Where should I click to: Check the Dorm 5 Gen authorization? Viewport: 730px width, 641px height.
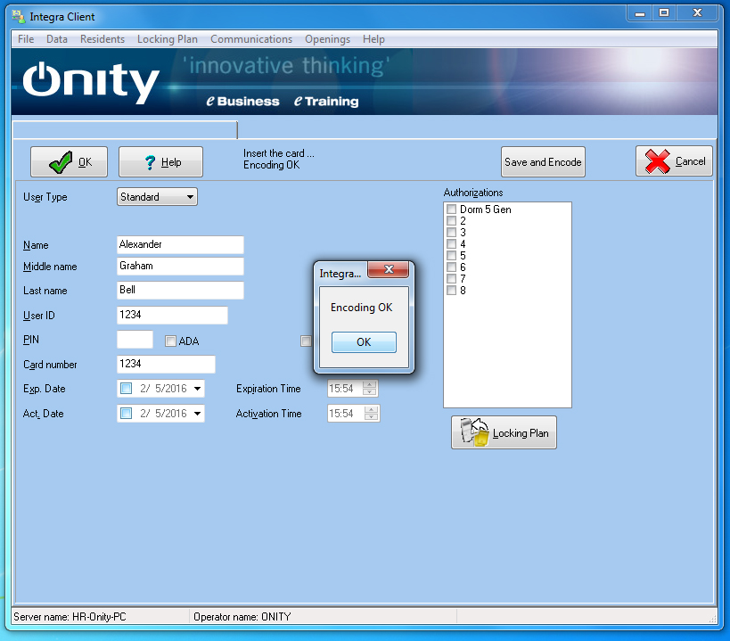pos(452,210)
